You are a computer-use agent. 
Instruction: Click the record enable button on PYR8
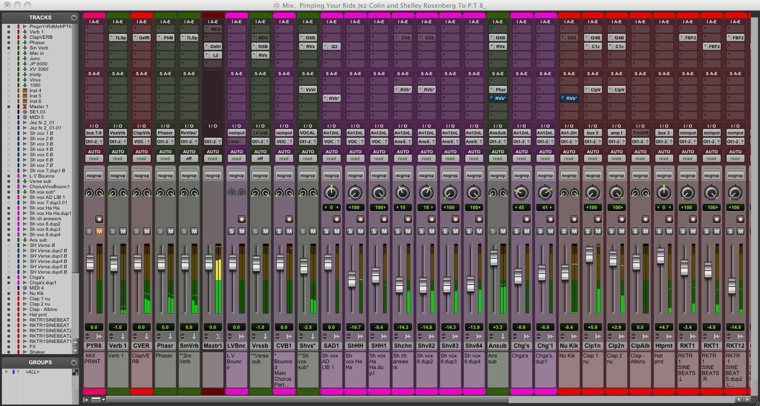point(99,219)
